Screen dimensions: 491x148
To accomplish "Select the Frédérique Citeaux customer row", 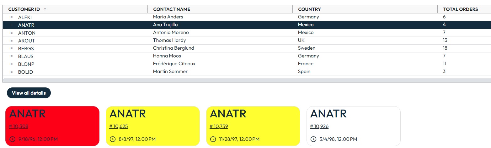I will [x=174, y=64].
